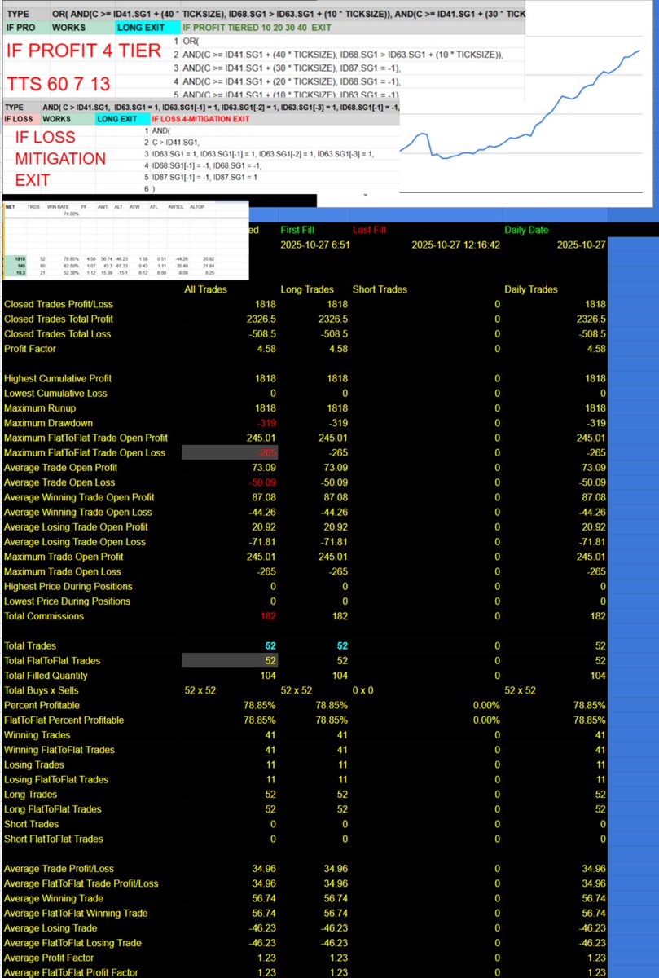
Task: Select the red 'IF PROFIT 4 TIER' text
Action: 85,52
